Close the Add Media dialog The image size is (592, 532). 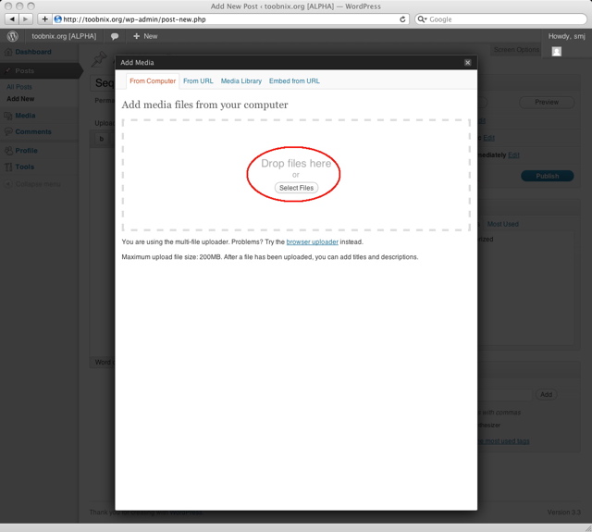click(467, 62)
